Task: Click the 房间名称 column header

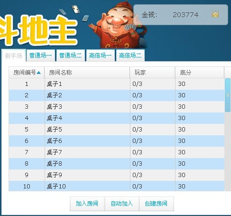Action: pos(87,73)
